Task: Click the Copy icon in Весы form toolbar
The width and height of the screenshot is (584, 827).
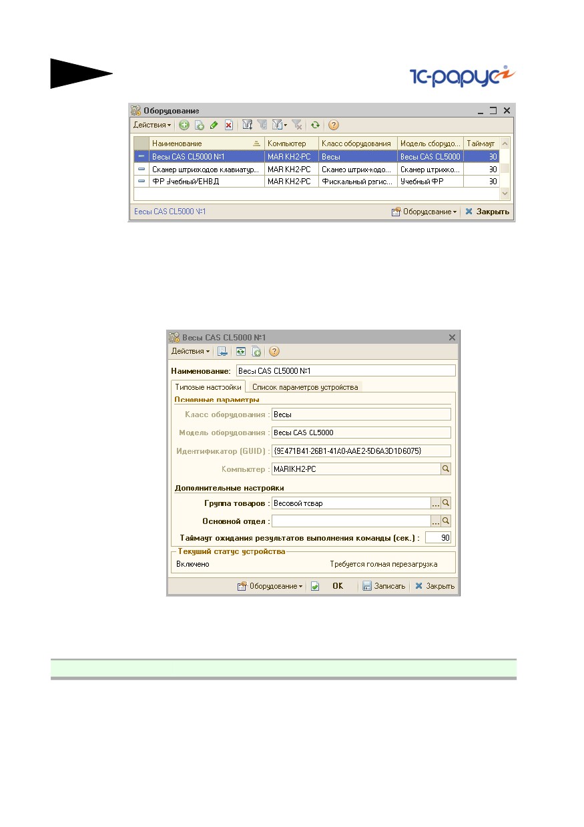Action: [256, 351]
